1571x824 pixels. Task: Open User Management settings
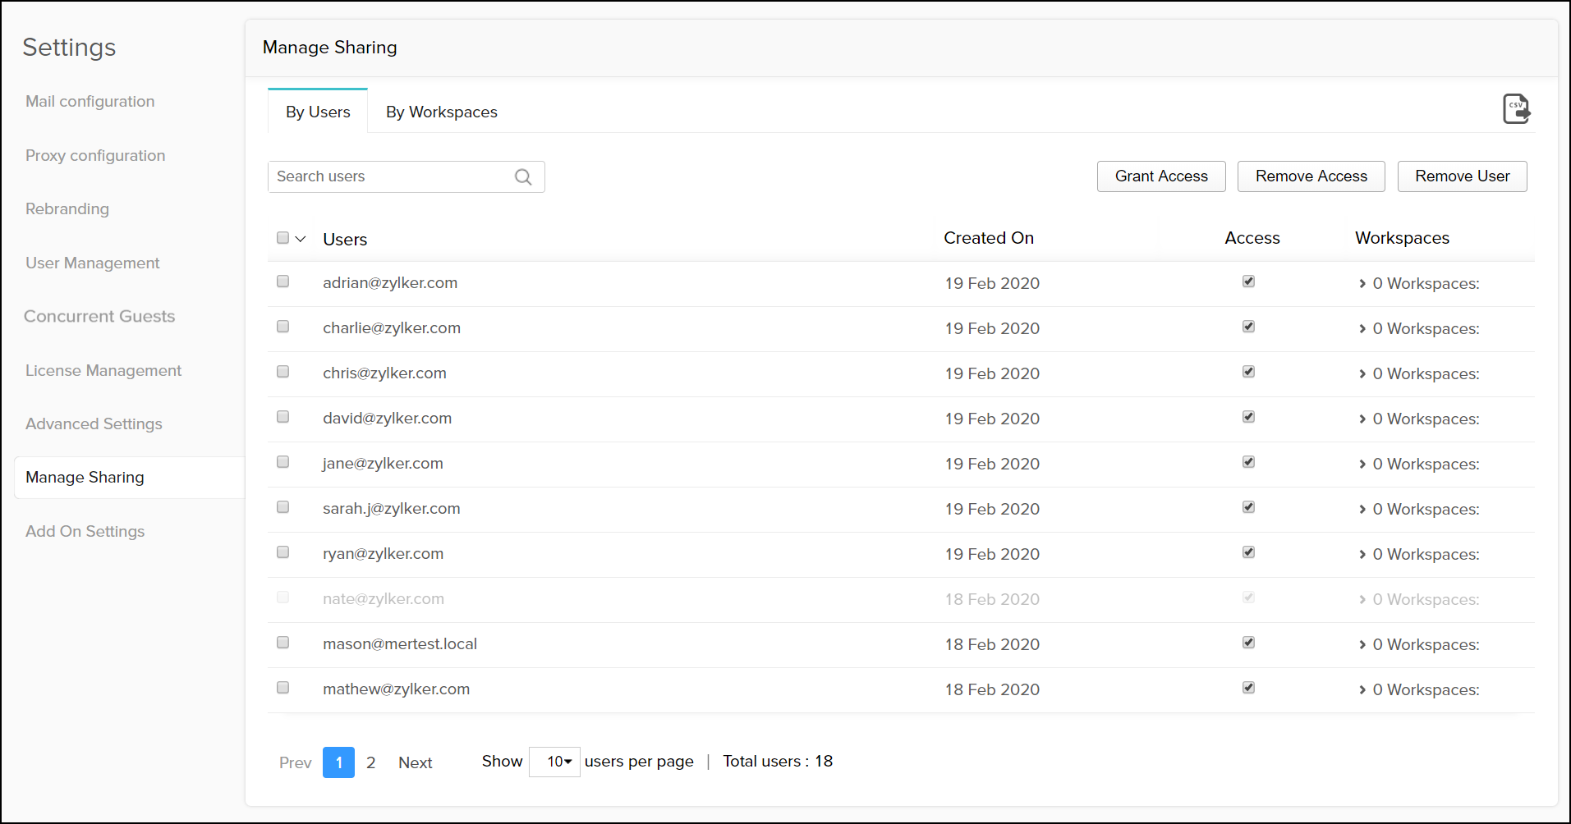(93, 263)
